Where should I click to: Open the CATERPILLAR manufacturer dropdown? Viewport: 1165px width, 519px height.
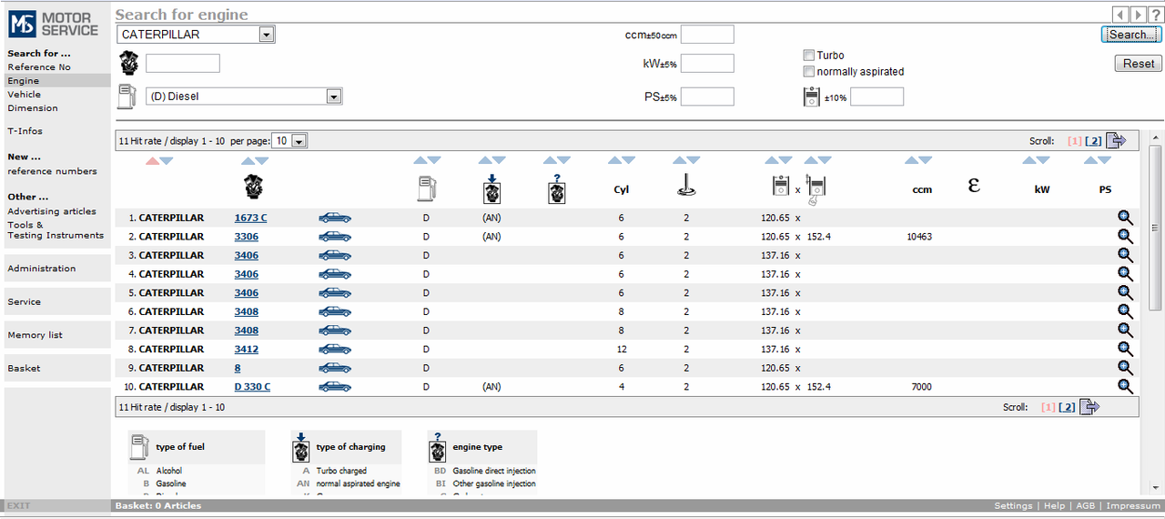click(266, 35)
